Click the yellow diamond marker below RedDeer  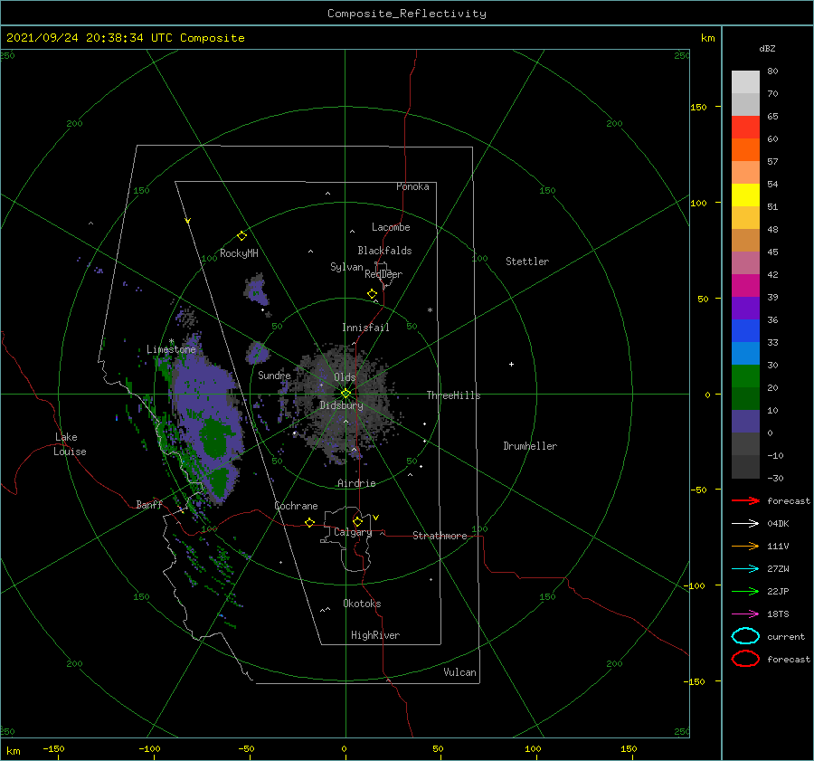pos(372,294)
